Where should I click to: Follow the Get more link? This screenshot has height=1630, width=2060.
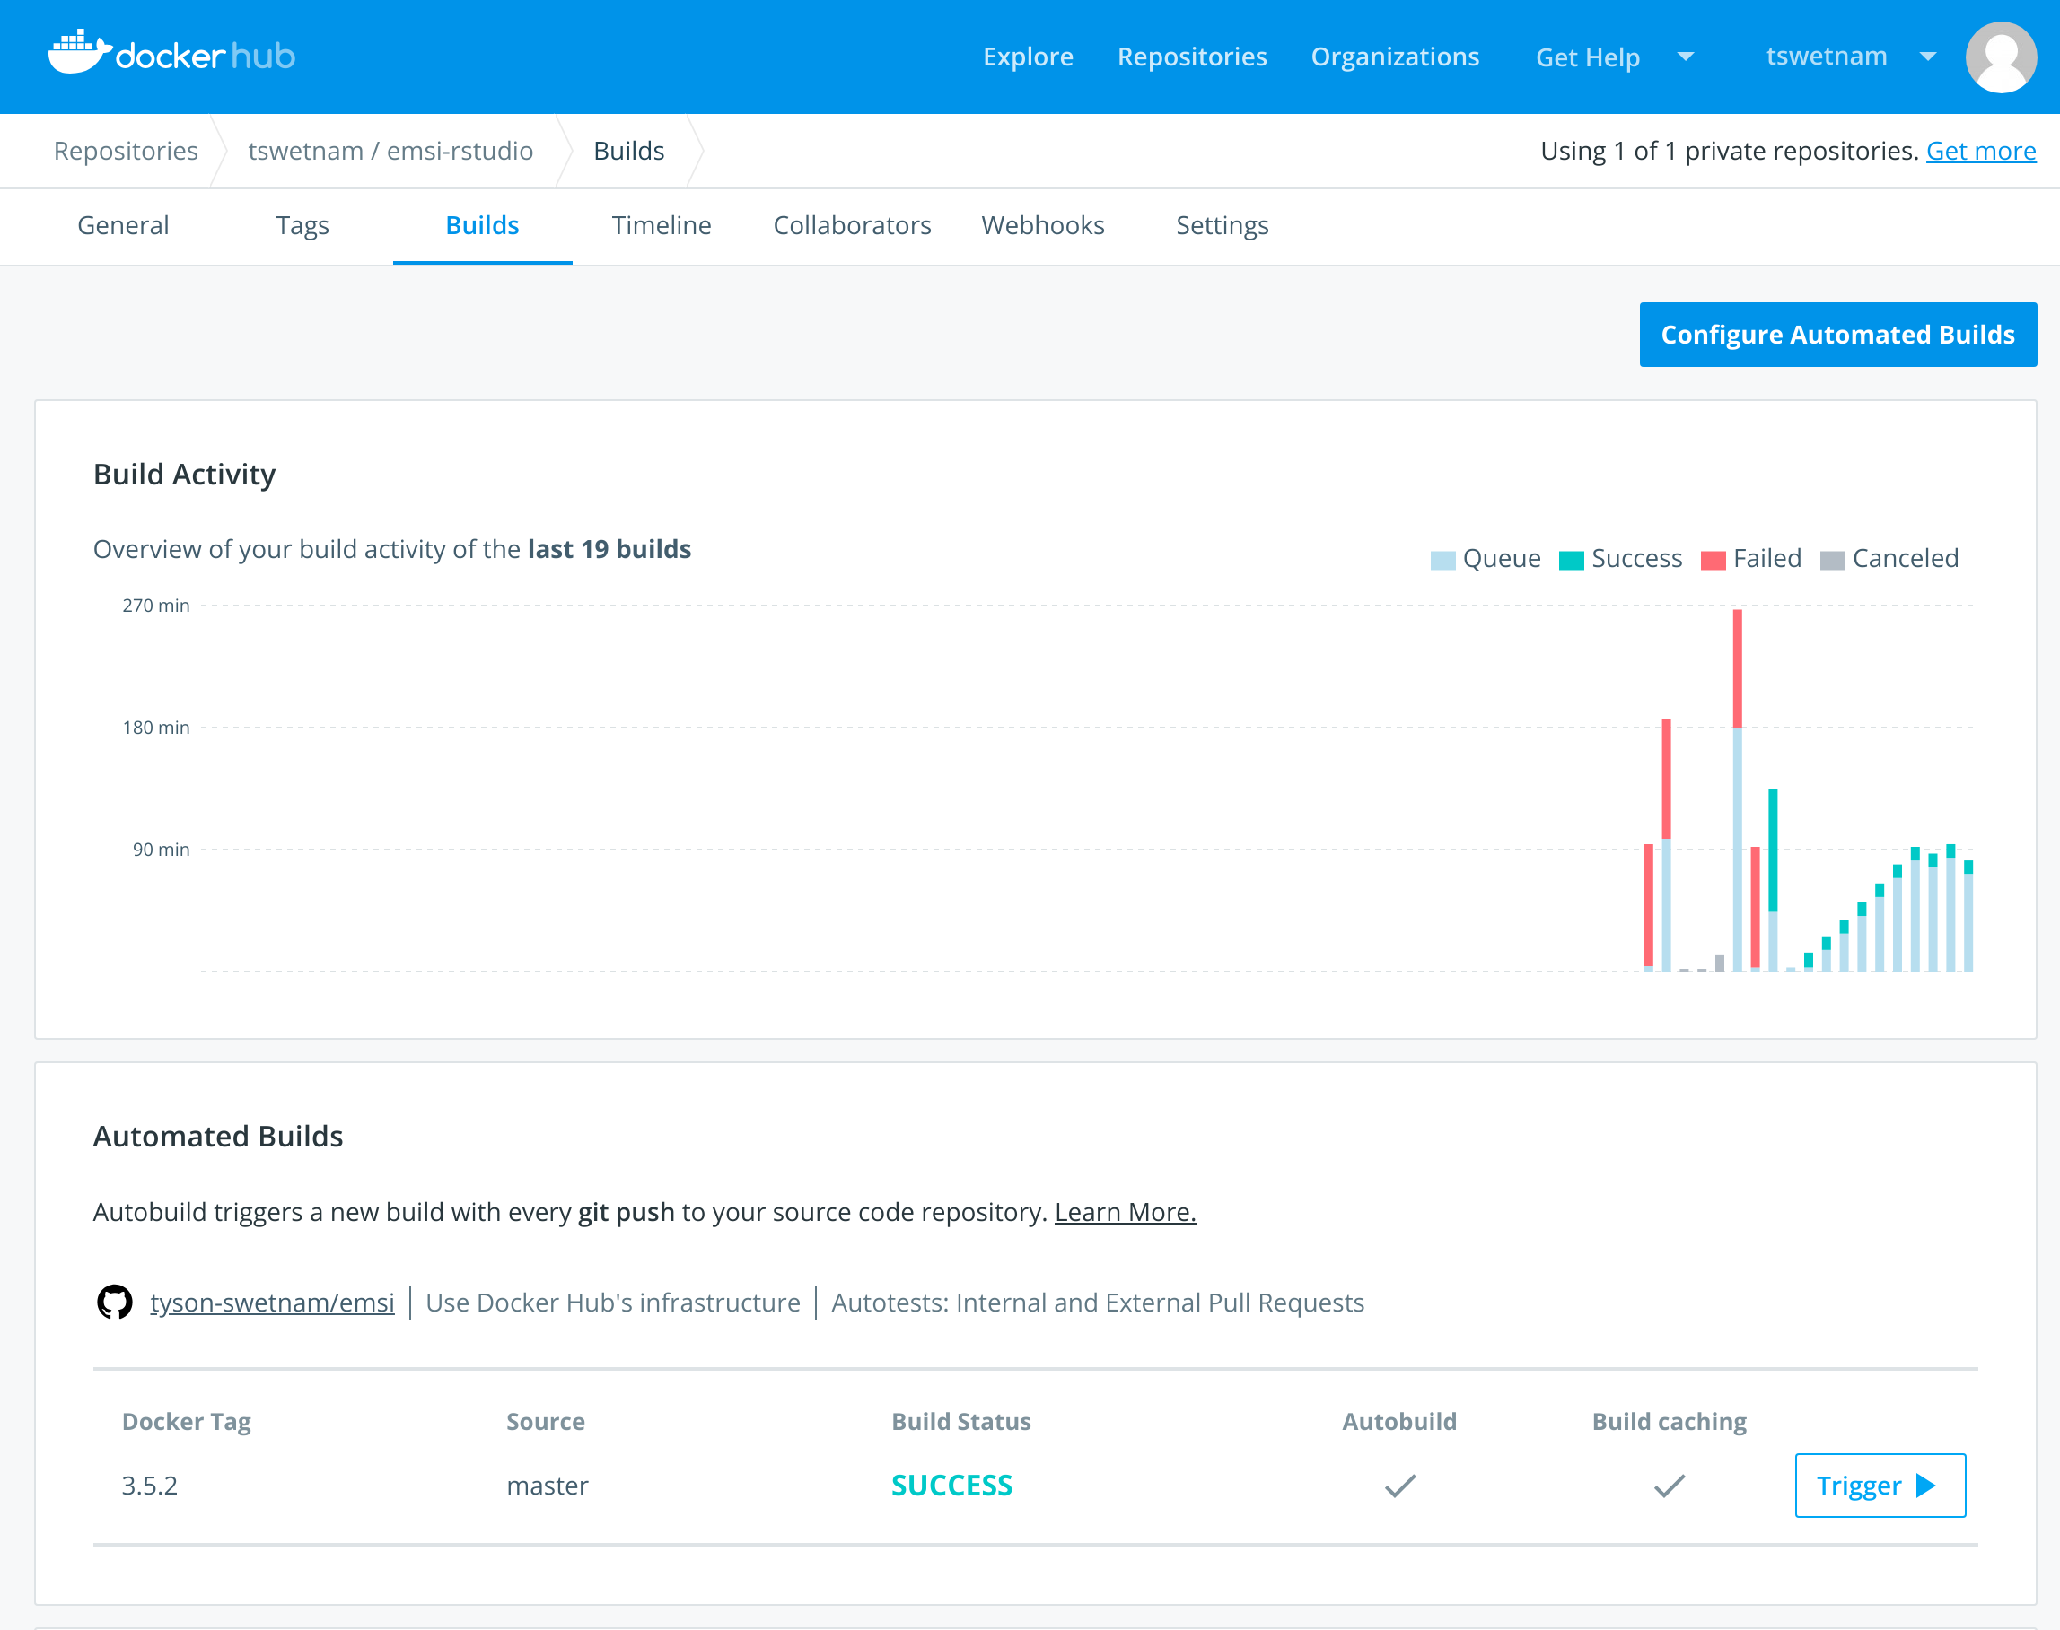(1981, 151)
